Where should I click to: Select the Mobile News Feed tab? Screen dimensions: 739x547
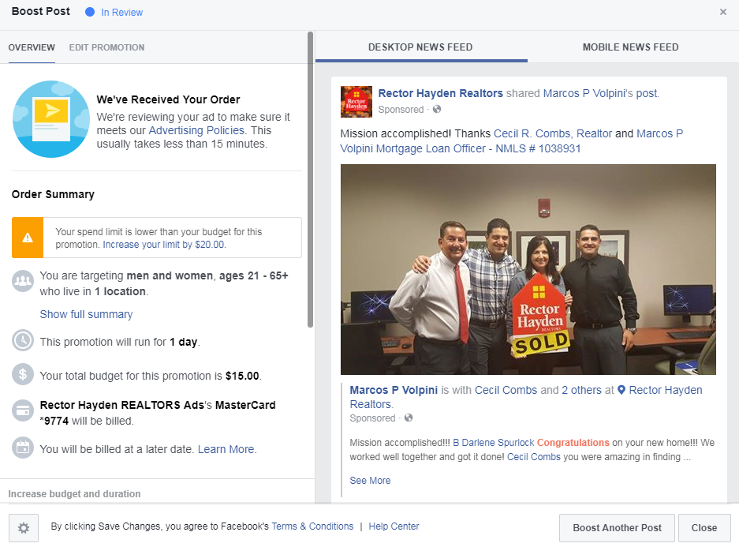(x=631, y=47)
